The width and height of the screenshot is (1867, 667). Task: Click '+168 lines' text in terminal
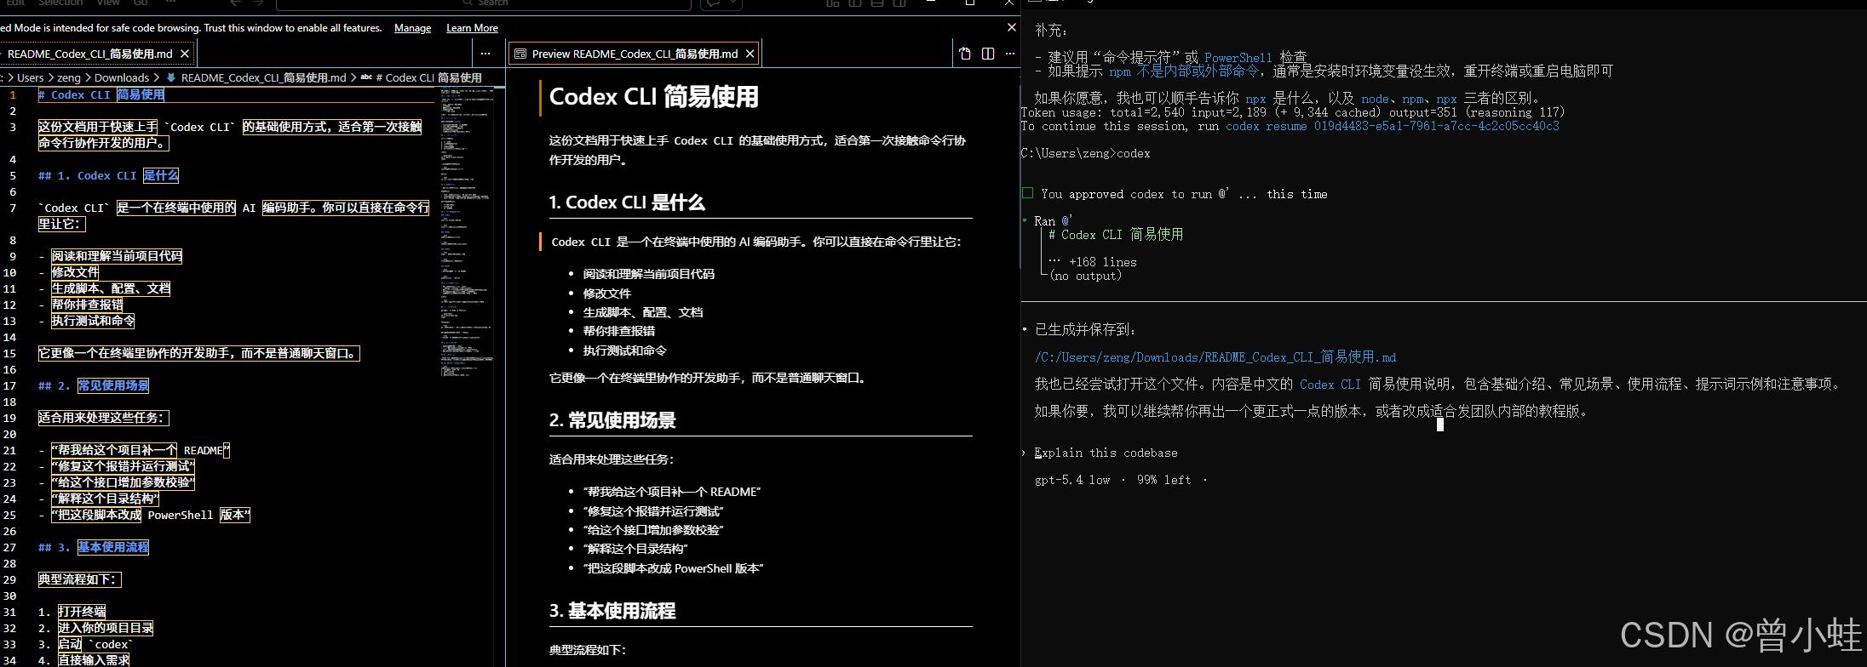coord(1102,262)
